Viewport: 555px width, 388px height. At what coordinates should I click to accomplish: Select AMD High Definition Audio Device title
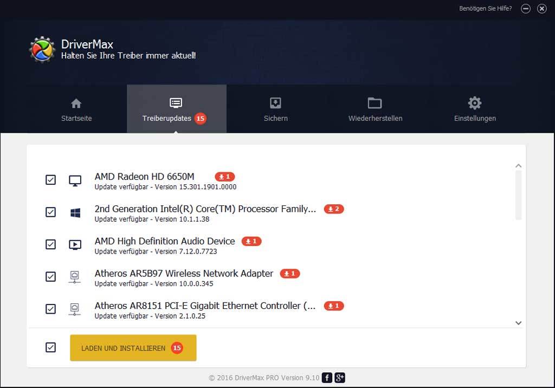point(165,241)
